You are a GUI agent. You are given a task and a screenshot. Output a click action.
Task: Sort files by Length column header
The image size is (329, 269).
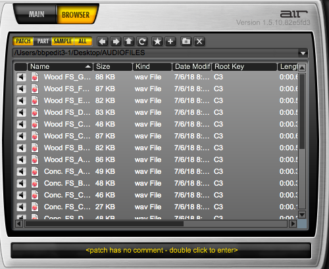pos(288,67)
